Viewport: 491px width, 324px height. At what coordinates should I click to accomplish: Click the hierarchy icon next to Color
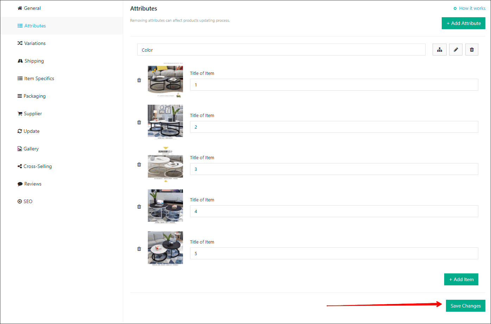coord(440,50)
